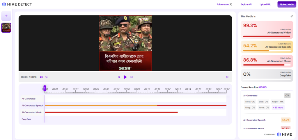Change playback speed from 1x
The width and height of the screenshot is (298, 140).
[46, 77]
